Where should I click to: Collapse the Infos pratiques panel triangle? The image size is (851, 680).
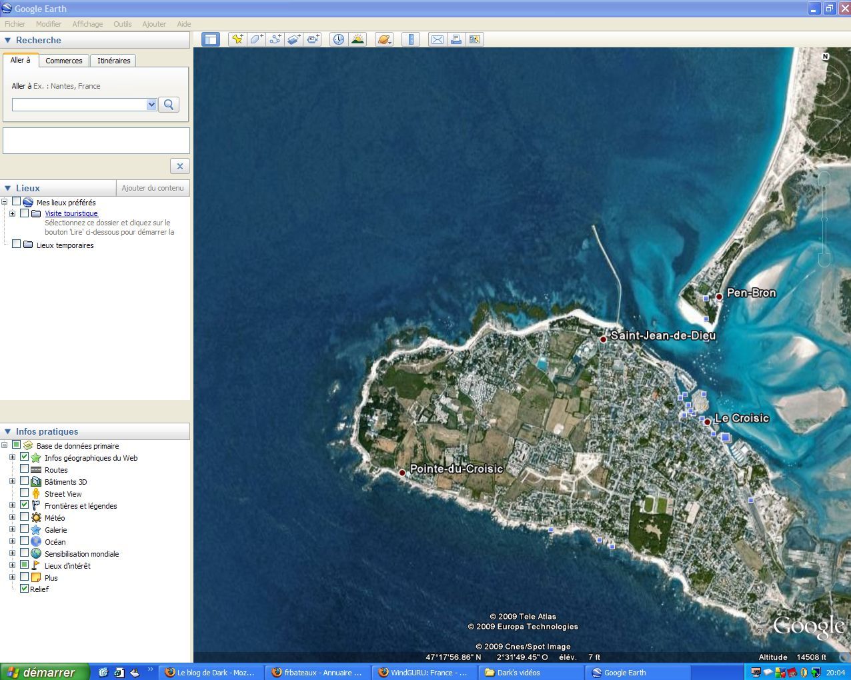[8, 432]
